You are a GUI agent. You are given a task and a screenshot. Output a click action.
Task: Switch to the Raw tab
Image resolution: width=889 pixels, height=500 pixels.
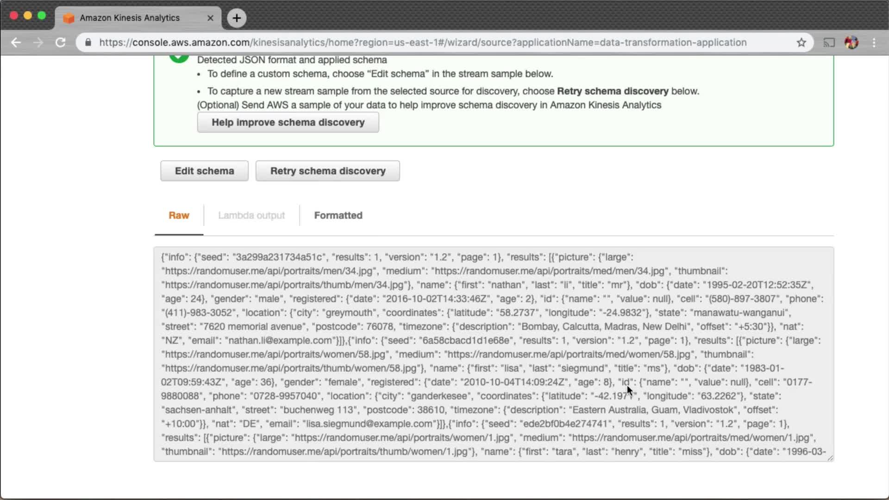pyautogui.click(x=179, y=215)
